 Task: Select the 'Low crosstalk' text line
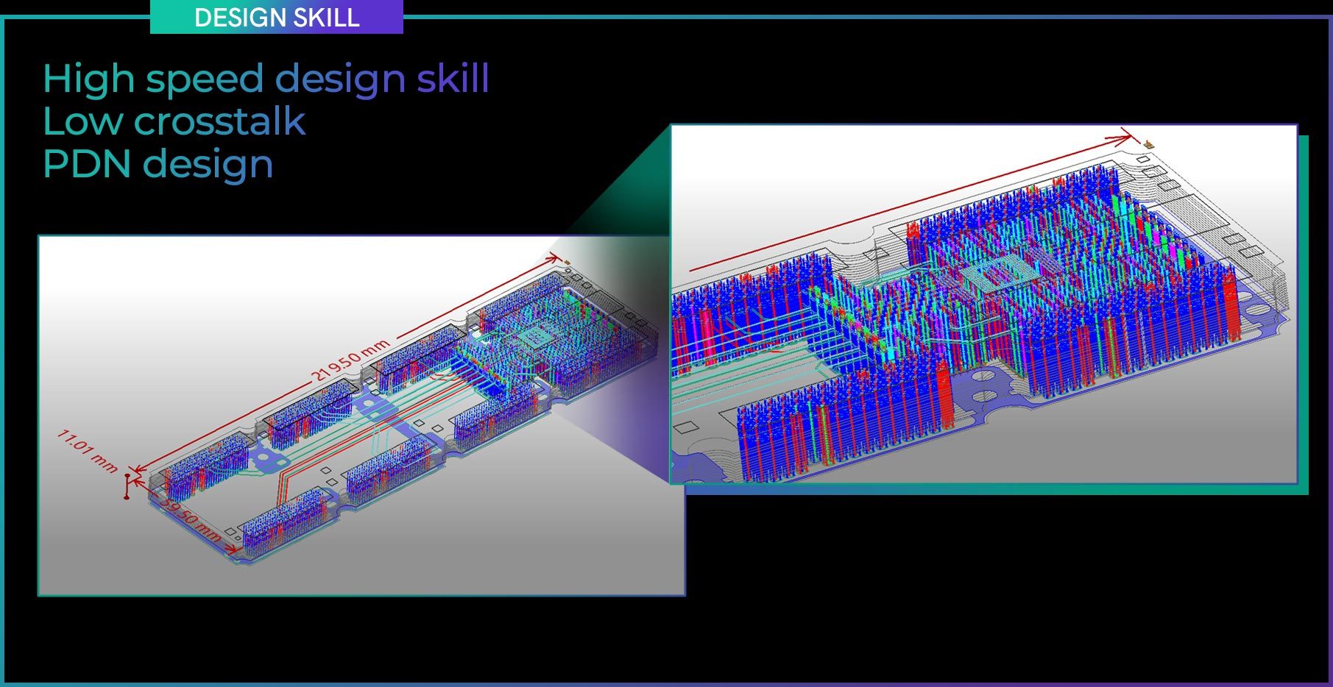tap(174, 121)
